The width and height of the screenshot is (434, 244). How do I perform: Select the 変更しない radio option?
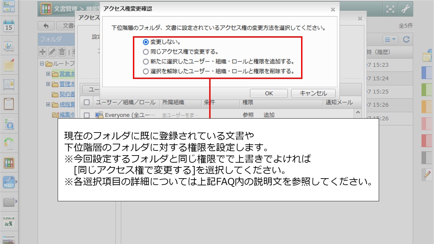146,42
